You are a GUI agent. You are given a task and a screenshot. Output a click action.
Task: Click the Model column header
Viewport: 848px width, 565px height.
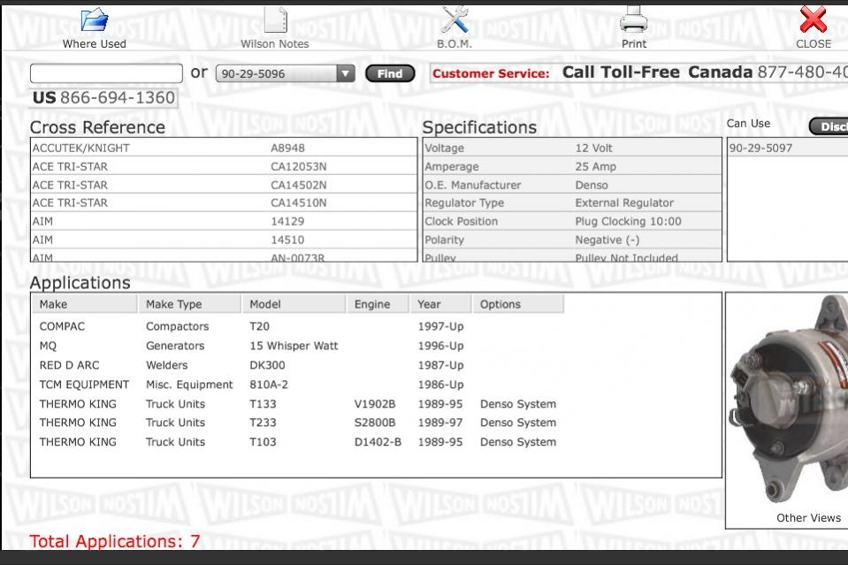coord(293,304)
